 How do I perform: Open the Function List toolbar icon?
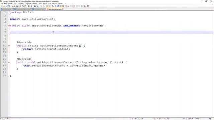click(x=66, y=6)
